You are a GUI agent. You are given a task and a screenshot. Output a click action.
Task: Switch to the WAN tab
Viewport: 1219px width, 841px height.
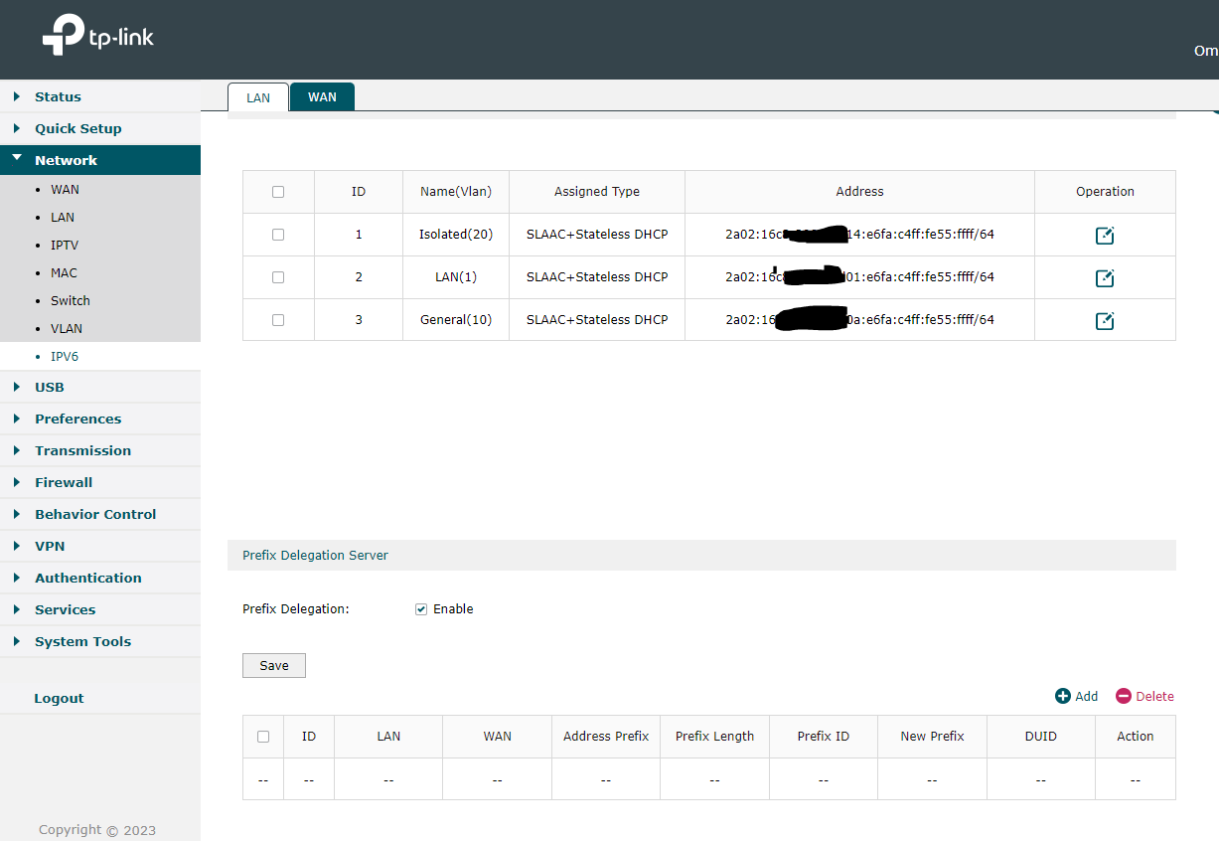tap(322, 97)
